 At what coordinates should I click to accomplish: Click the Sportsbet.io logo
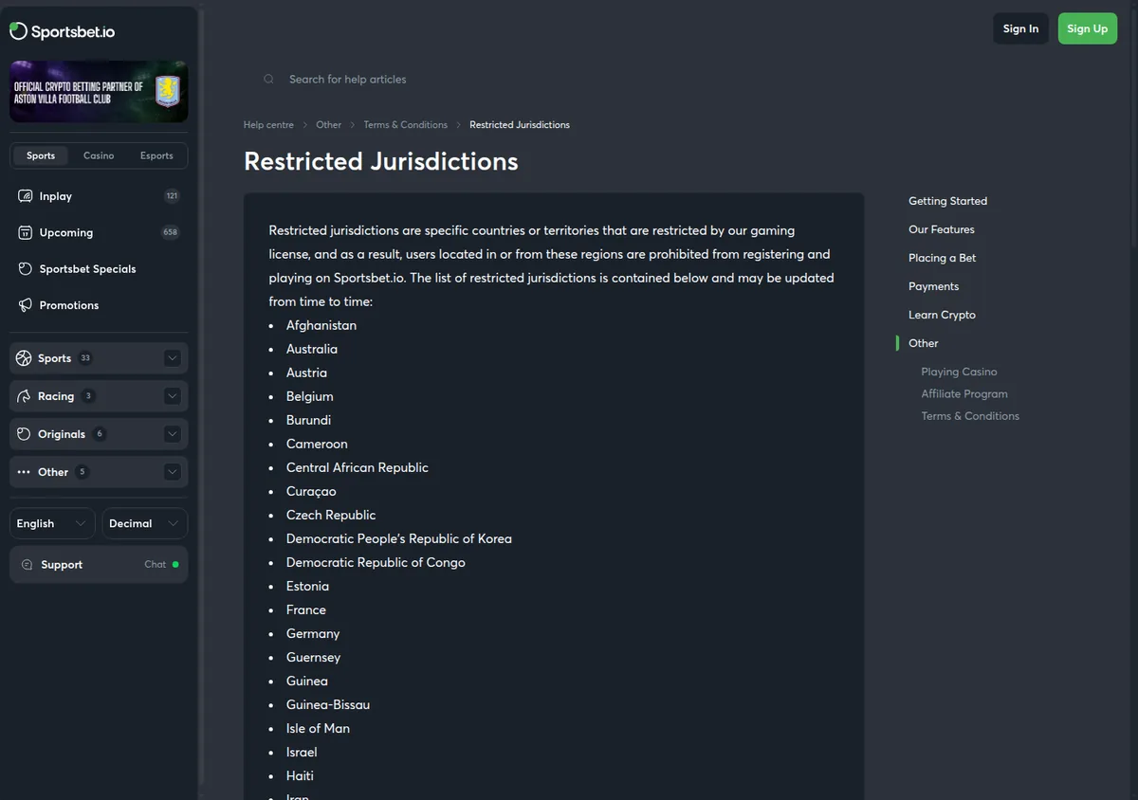point(63,31)
